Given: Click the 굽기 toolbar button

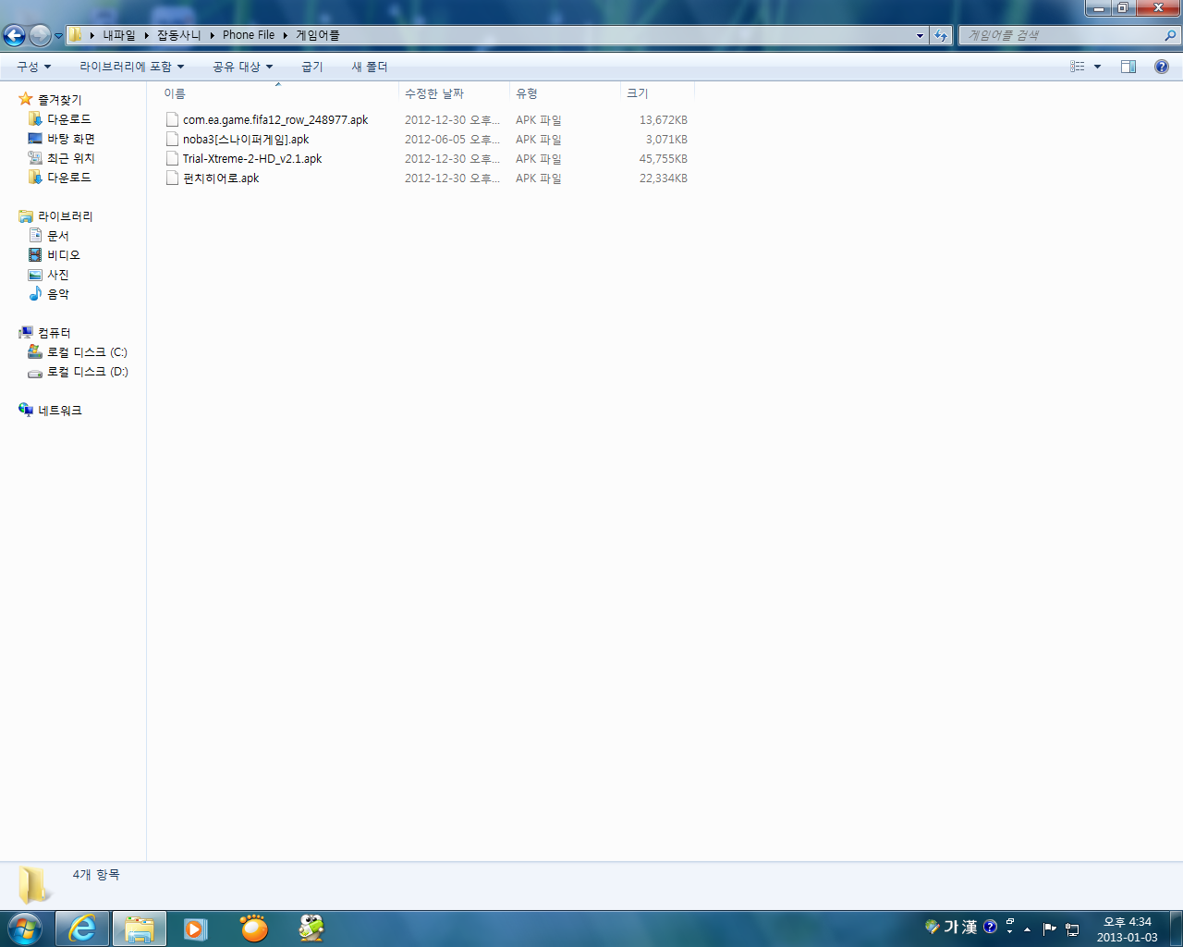Looking at the screenshot, I should (312, 67).
